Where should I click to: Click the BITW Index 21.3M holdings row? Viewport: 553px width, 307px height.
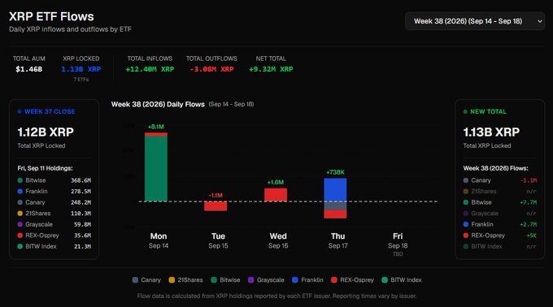click(x=54, y=246)
